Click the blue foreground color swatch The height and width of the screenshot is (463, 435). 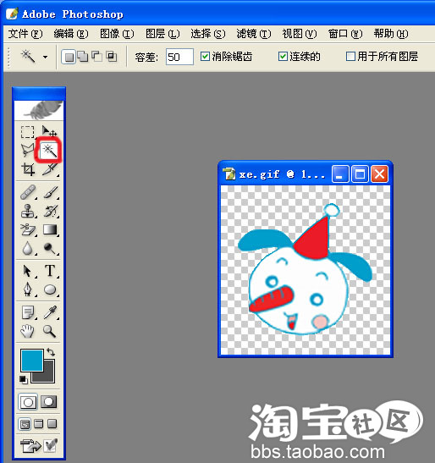[31, 361]
